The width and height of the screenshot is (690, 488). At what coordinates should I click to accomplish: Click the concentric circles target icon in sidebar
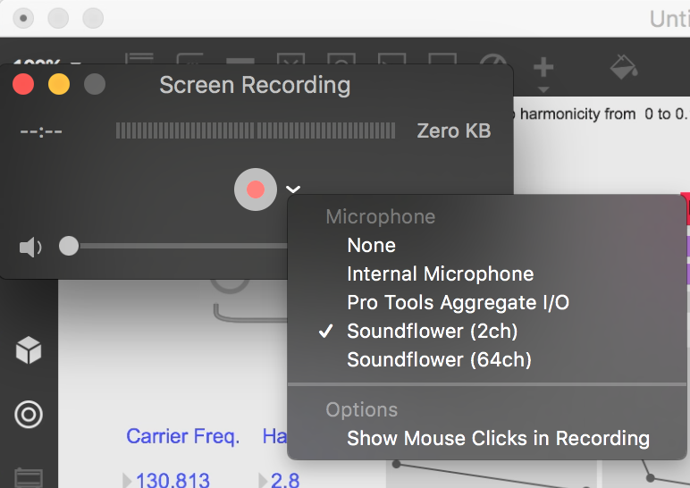(x=29, y=414)
